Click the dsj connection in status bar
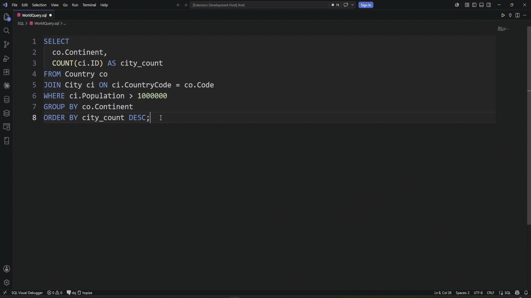Viewport: 531px width, 298px height. (71, 293)
